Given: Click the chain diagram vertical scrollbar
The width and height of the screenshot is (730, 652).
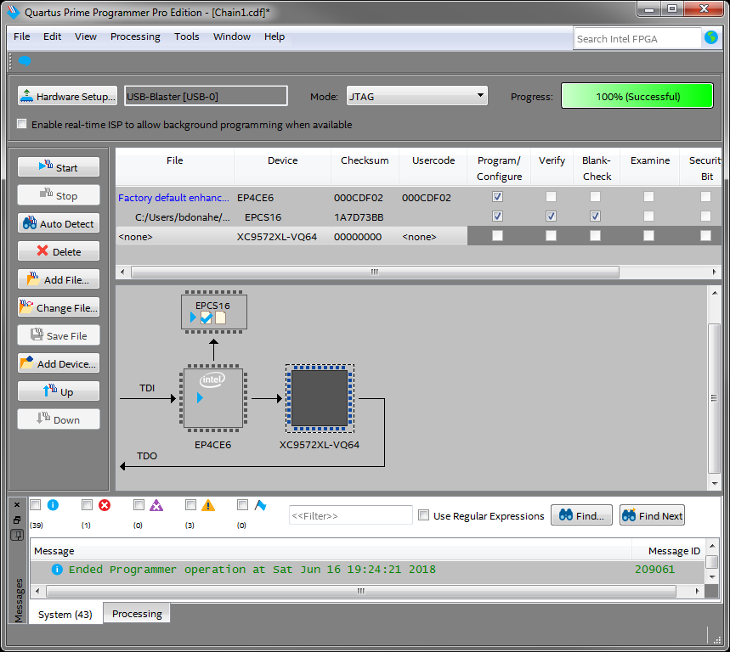Looking at the screenshot, I should pyautogui.click(x=714, y=398).
